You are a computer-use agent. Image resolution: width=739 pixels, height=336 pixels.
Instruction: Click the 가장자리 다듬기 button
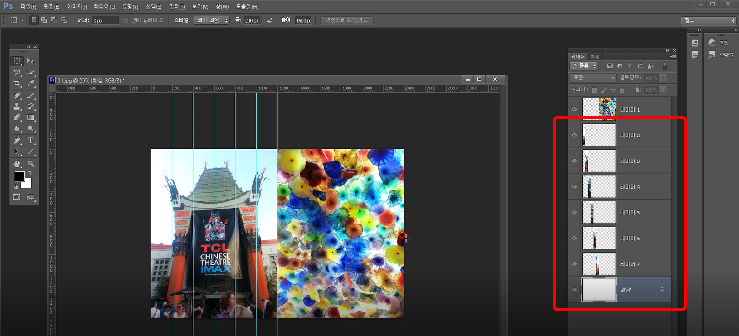[x=346, y=20]
